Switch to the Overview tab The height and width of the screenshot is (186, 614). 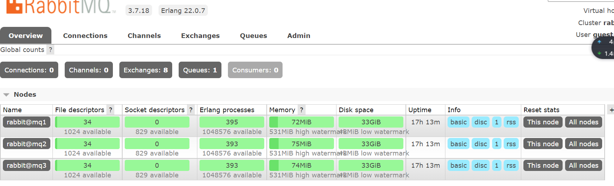[26, 35]
